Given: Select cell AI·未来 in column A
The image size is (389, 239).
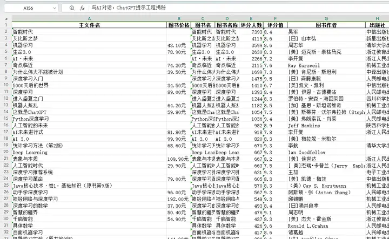Looking at the screenshot, I should coord(89,59).
